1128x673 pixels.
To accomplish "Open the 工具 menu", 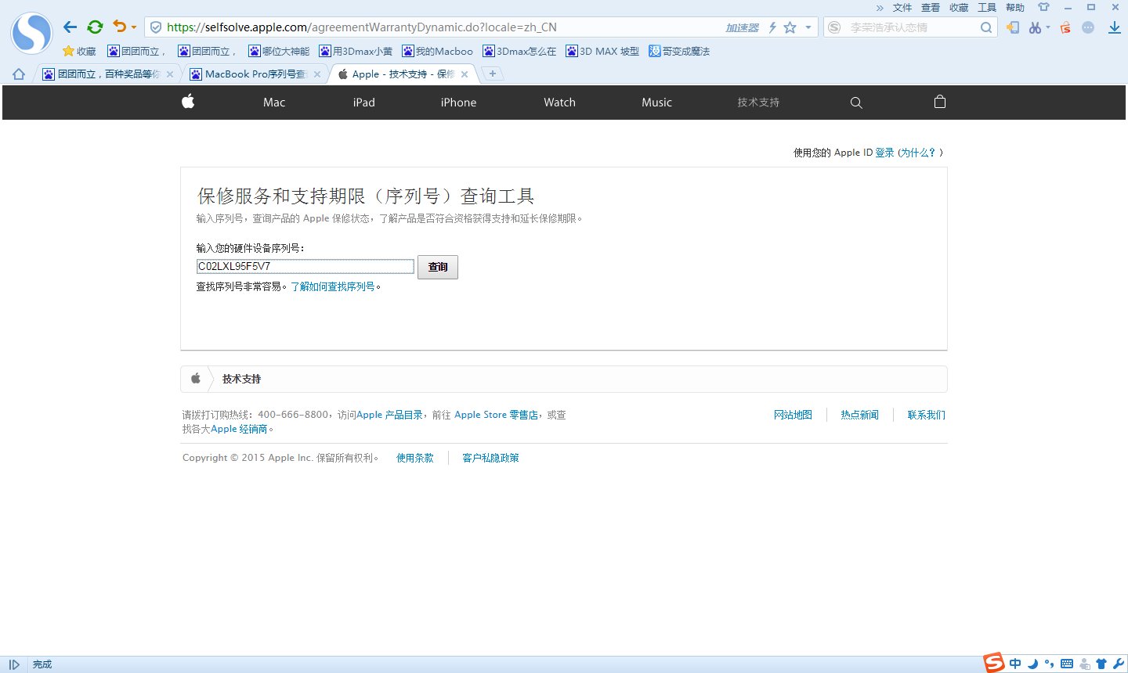I will (986, 8).
